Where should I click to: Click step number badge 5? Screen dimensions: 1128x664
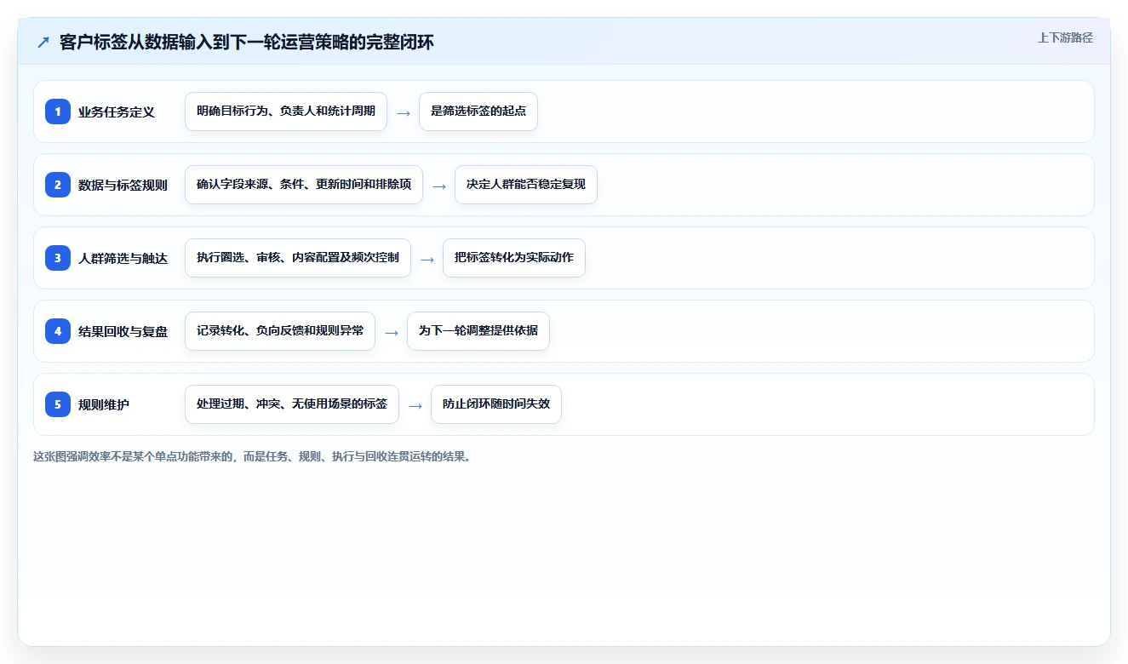click(x=58, y=404)
